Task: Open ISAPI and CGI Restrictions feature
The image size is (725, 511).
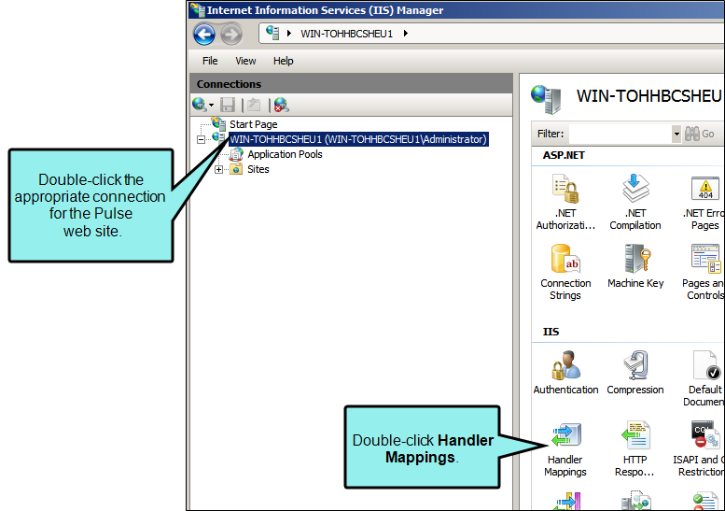Action: (x=699, y=449)
